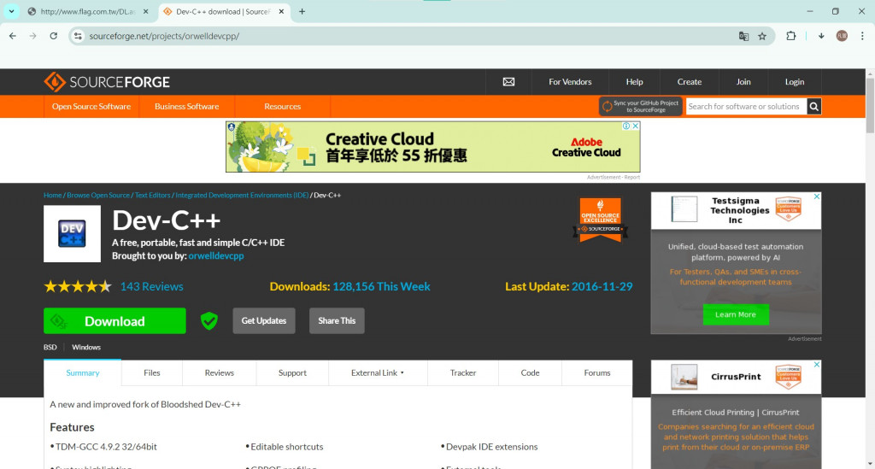Click the Adobe Creative Cloud banner ad
875x469 pixels.
(x=432, y=147)
